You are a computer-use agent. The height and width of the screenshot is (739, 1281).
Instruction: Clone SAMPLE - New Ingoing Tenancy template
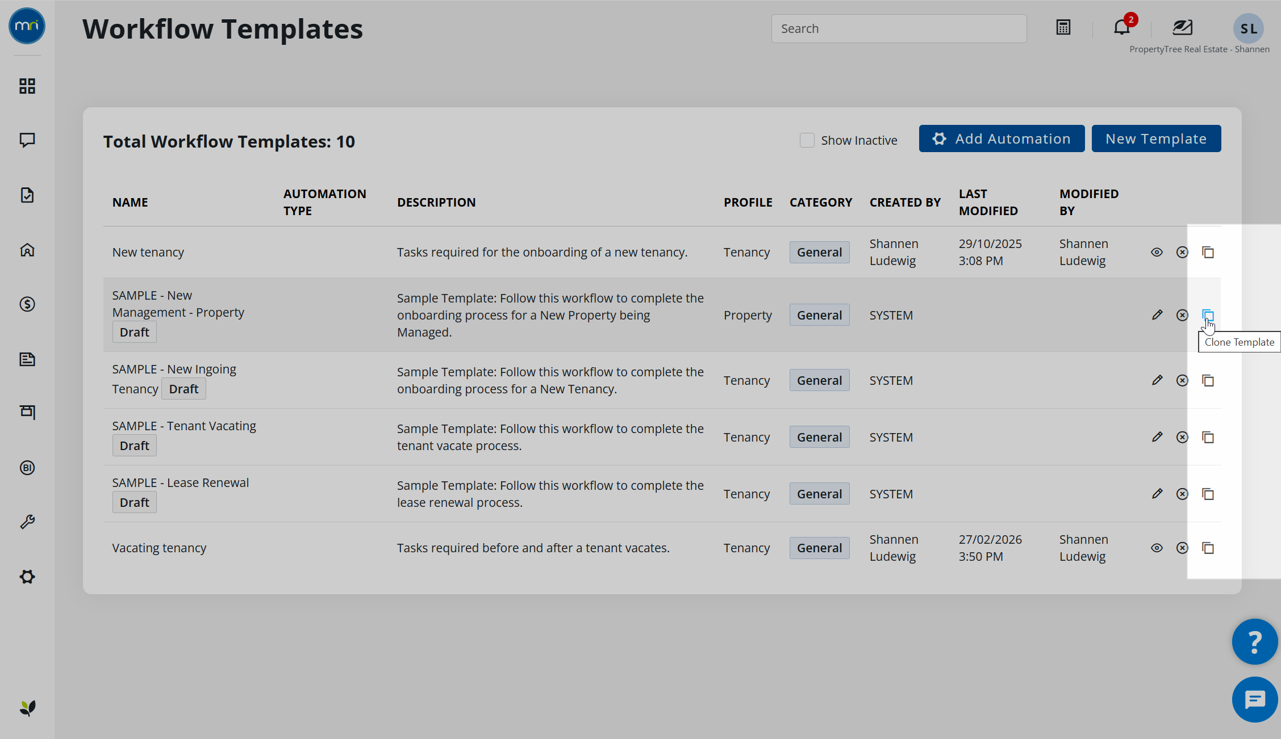(x=1208, y=380)
